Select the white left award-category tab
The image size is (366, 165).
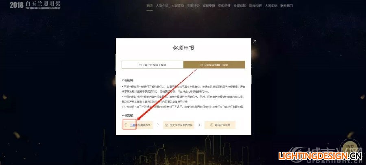coord(152,65)
